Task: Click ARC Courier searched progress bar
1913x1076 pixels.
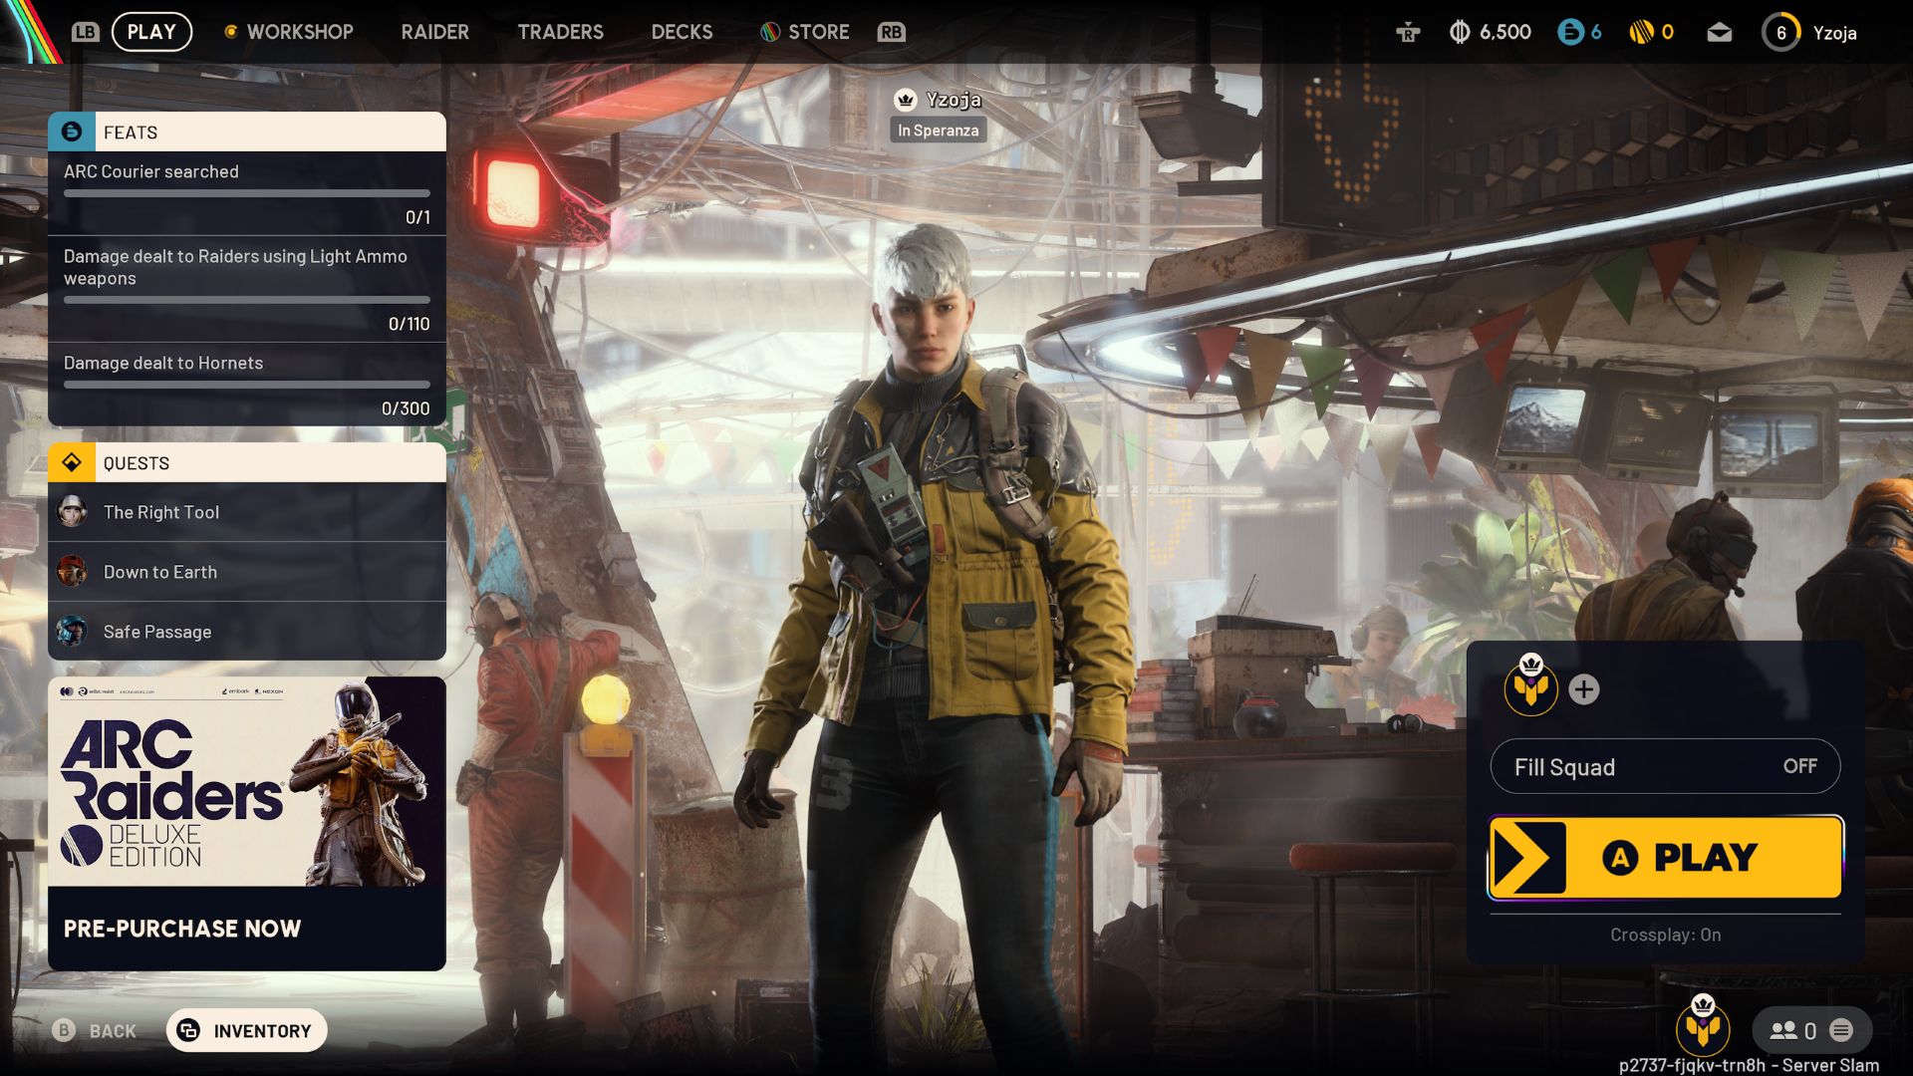Action: click(246, 193)
